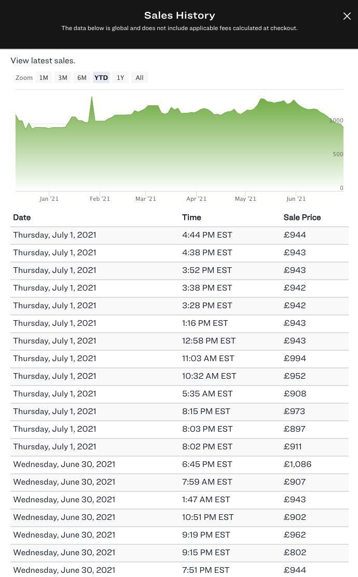
Task: Click the late-January price spike on chart
Action: tap(92, 98)
